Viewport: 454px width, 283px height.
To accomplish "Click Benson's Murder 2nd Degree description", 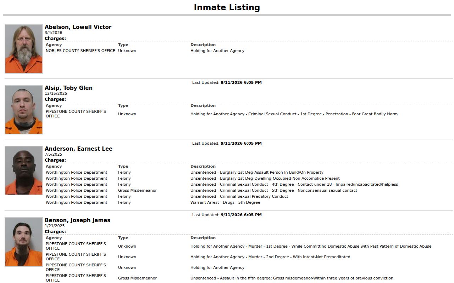I will (x=270, y=257).
